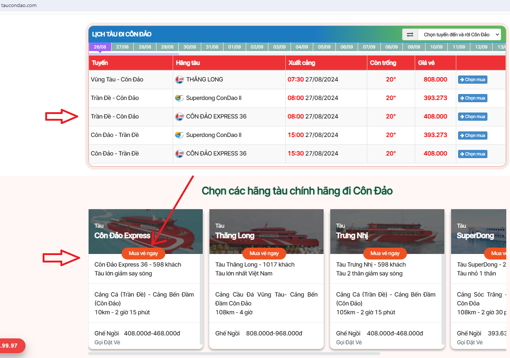The image size is (510, 358).
Task: Select the 01/09 date tab
Action: (235, 47)
